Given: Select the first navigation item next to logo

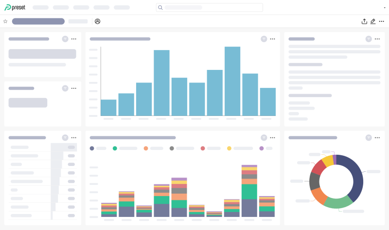Looking at the screenshot, I should pos(40,8).
